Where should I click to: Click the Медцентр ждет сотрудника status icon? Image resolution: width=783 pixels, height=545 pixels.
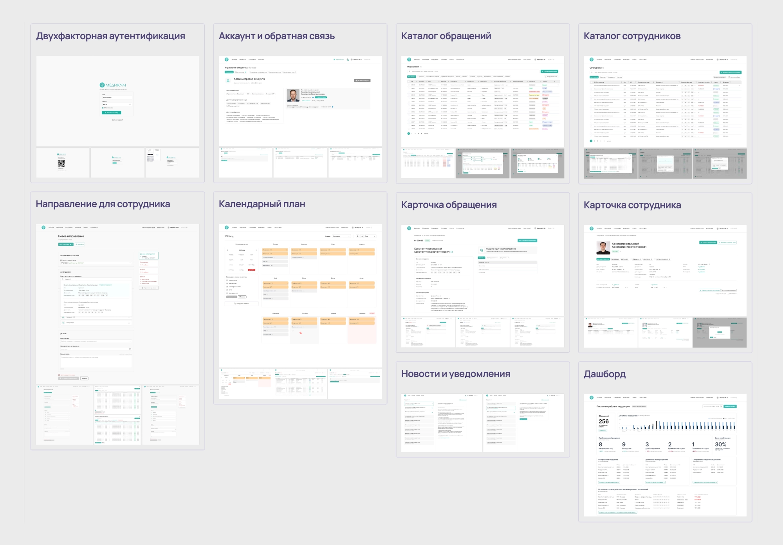(x=482, y=250)
